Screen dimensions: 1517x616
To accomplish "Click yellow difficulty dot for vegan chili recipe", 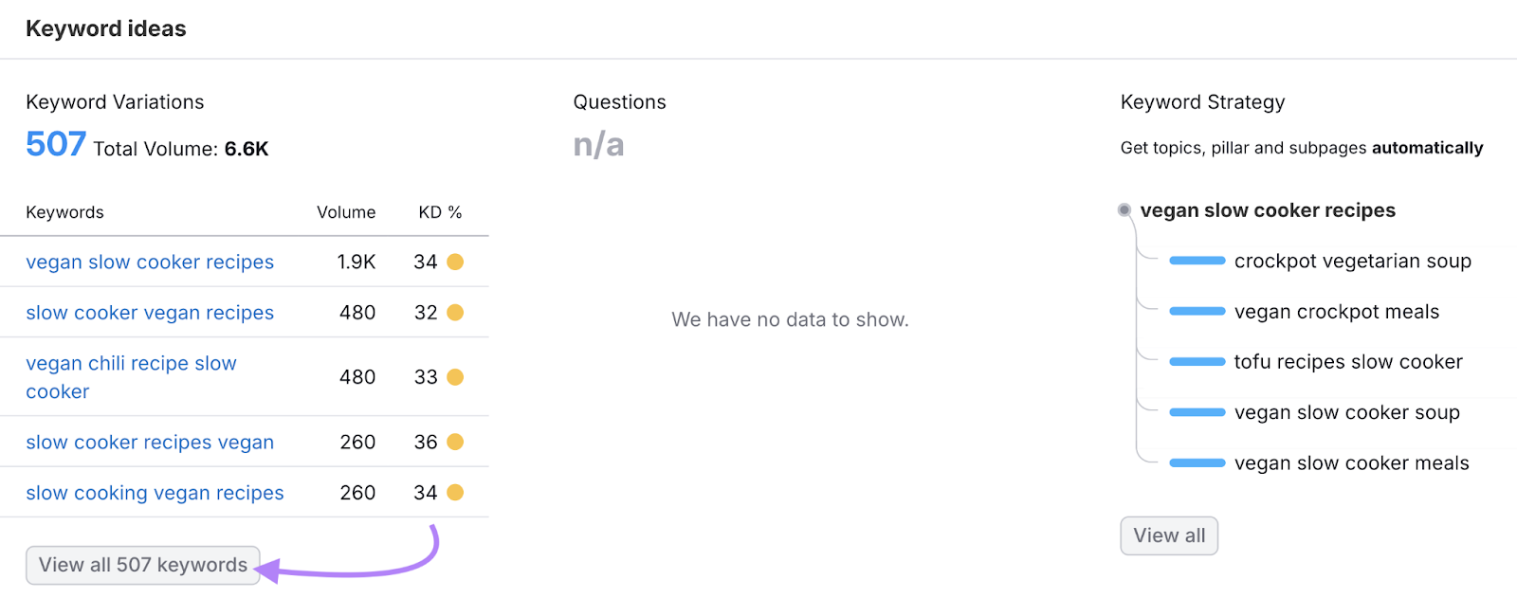I will pos(455,377).
